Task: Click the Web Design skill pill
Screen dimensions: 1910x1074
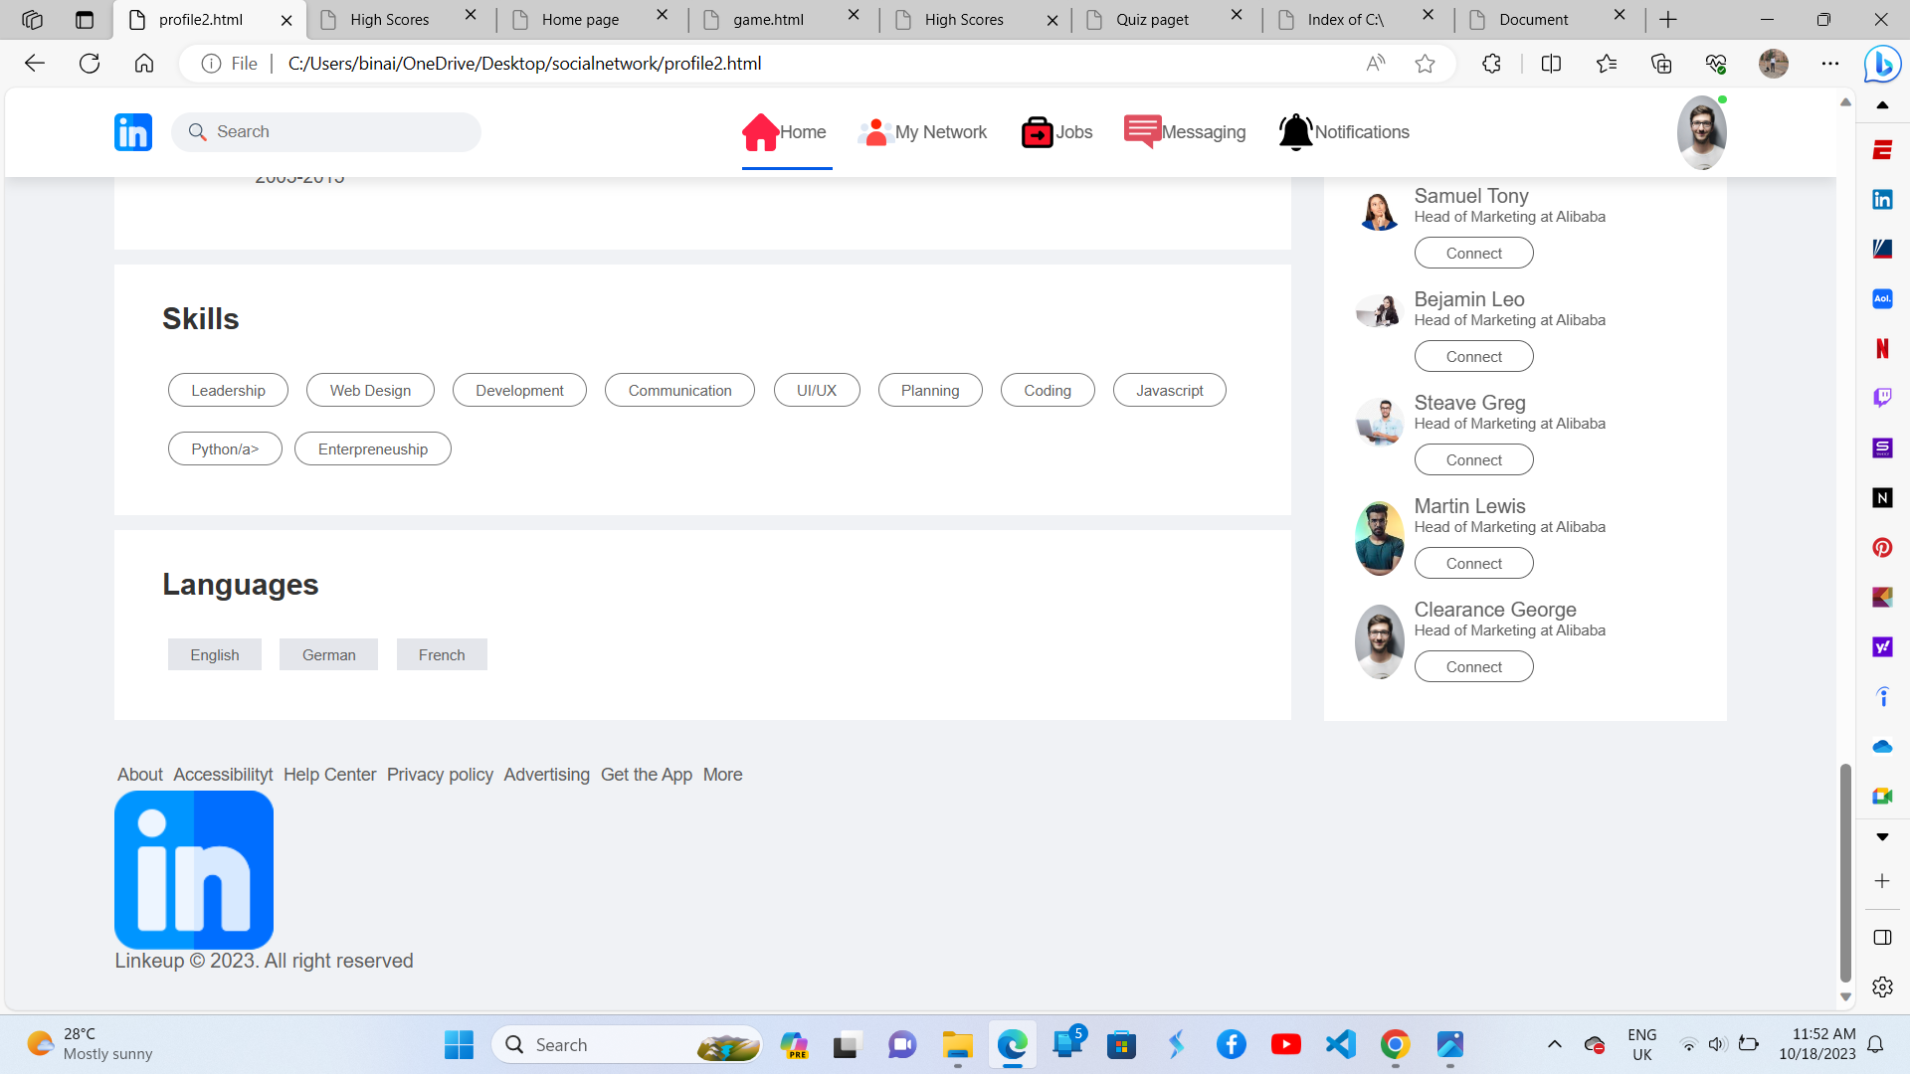Action: [370, 391]
